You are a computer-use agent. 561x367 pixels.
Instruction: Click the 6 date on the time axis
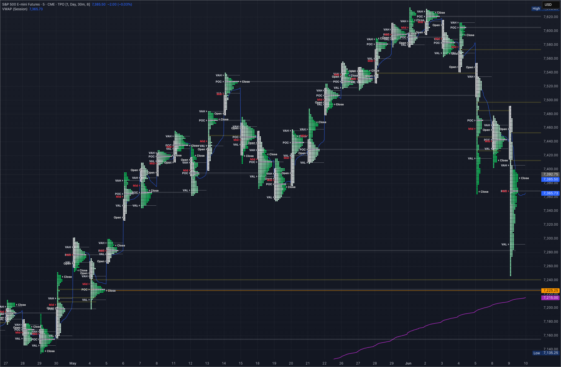click(x=123, y=363)
